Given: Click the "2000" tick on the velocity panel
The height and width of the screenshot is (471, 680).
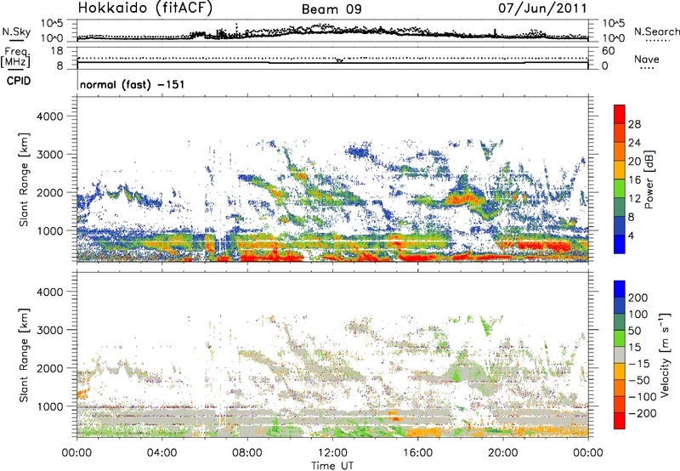Looking at the screenshot, I should [50, 368].
